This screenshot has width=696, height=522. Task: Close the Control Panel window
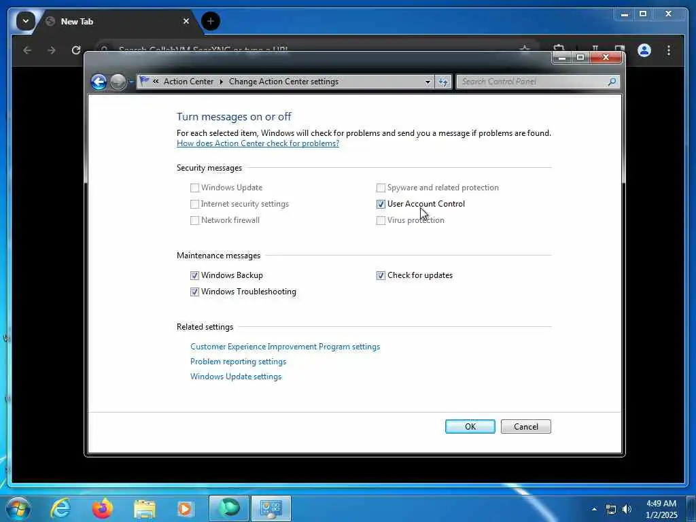606,57
